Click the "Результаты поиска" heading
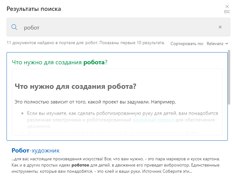The width and height of the screenshot is (234, 178). tap(34, 9)
